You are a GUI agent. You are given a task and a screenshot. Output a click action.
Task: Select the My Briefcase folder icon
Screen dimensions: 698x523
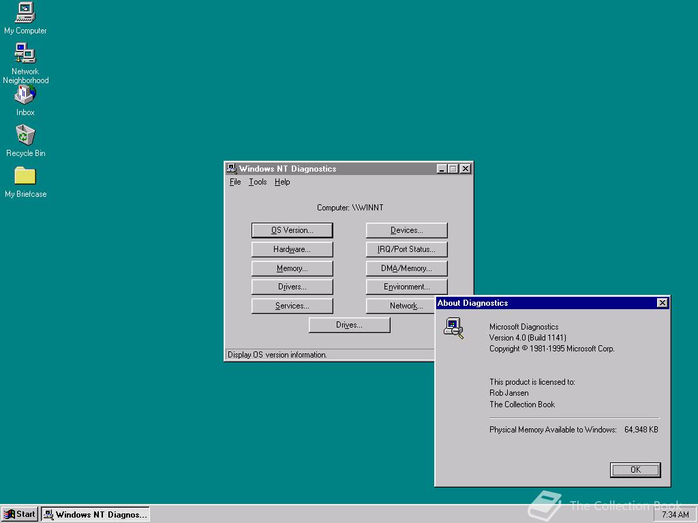coord(25,181)
